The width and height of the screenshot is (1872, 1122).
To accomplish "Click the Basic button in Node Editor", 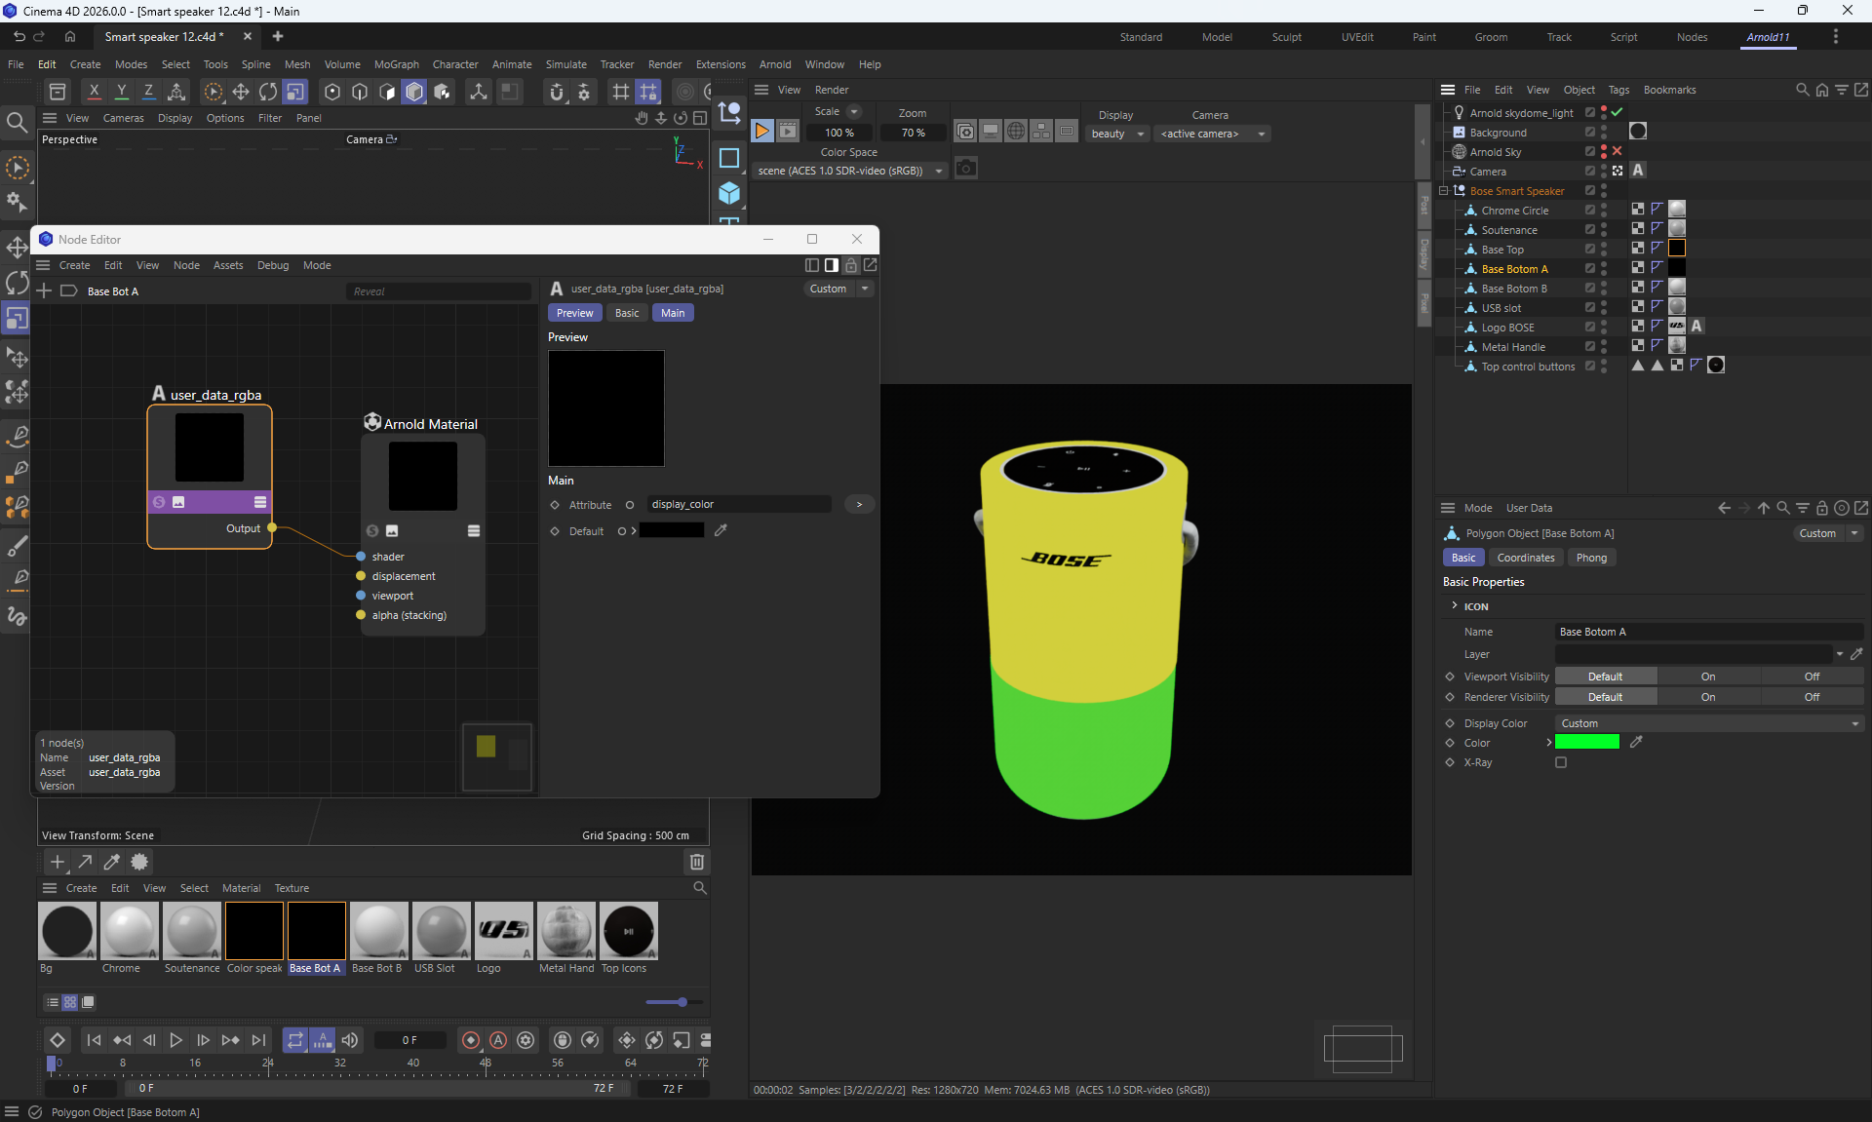I will tap(626, 313).
